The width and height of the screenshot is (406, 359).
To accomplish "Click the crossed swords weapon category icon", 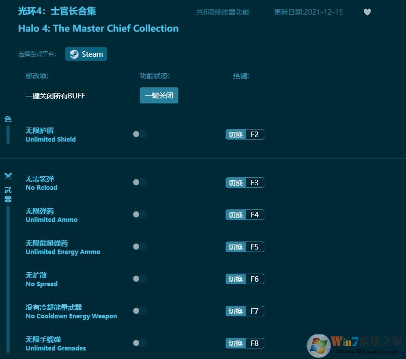I will 8,176.
